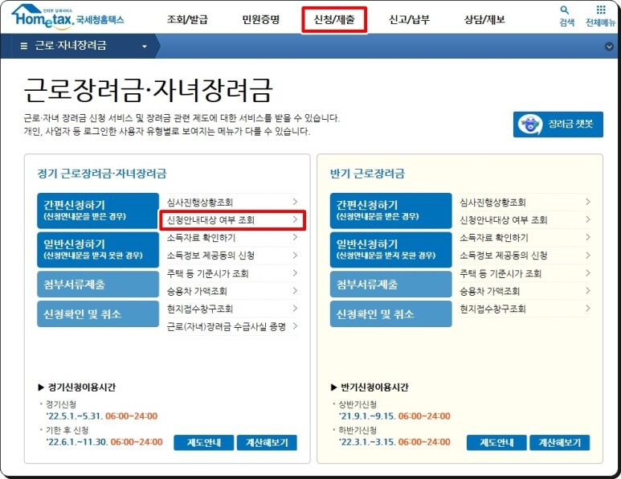This screenshot has width=621, height=479.
Task: Open 심사진행상황조회 in 정기 panel
Action: pyautogui.click(x=232, y=202)
